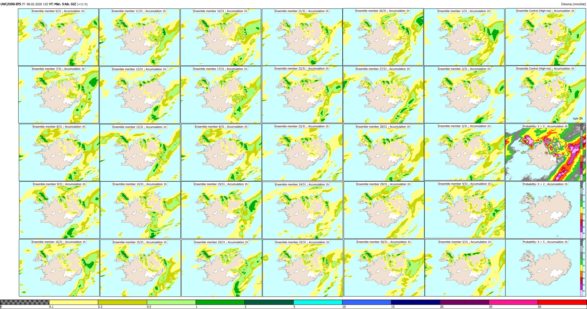
Task: Click the 'Úrkoma (mm/klst)' unit label
Action: (x=573, y=4)
